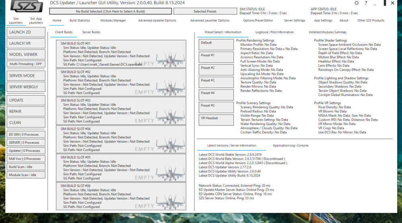The image size is (402, 223).
Task: Select SIM BUILD SLOT #02 card
Action: pos(121,82)
